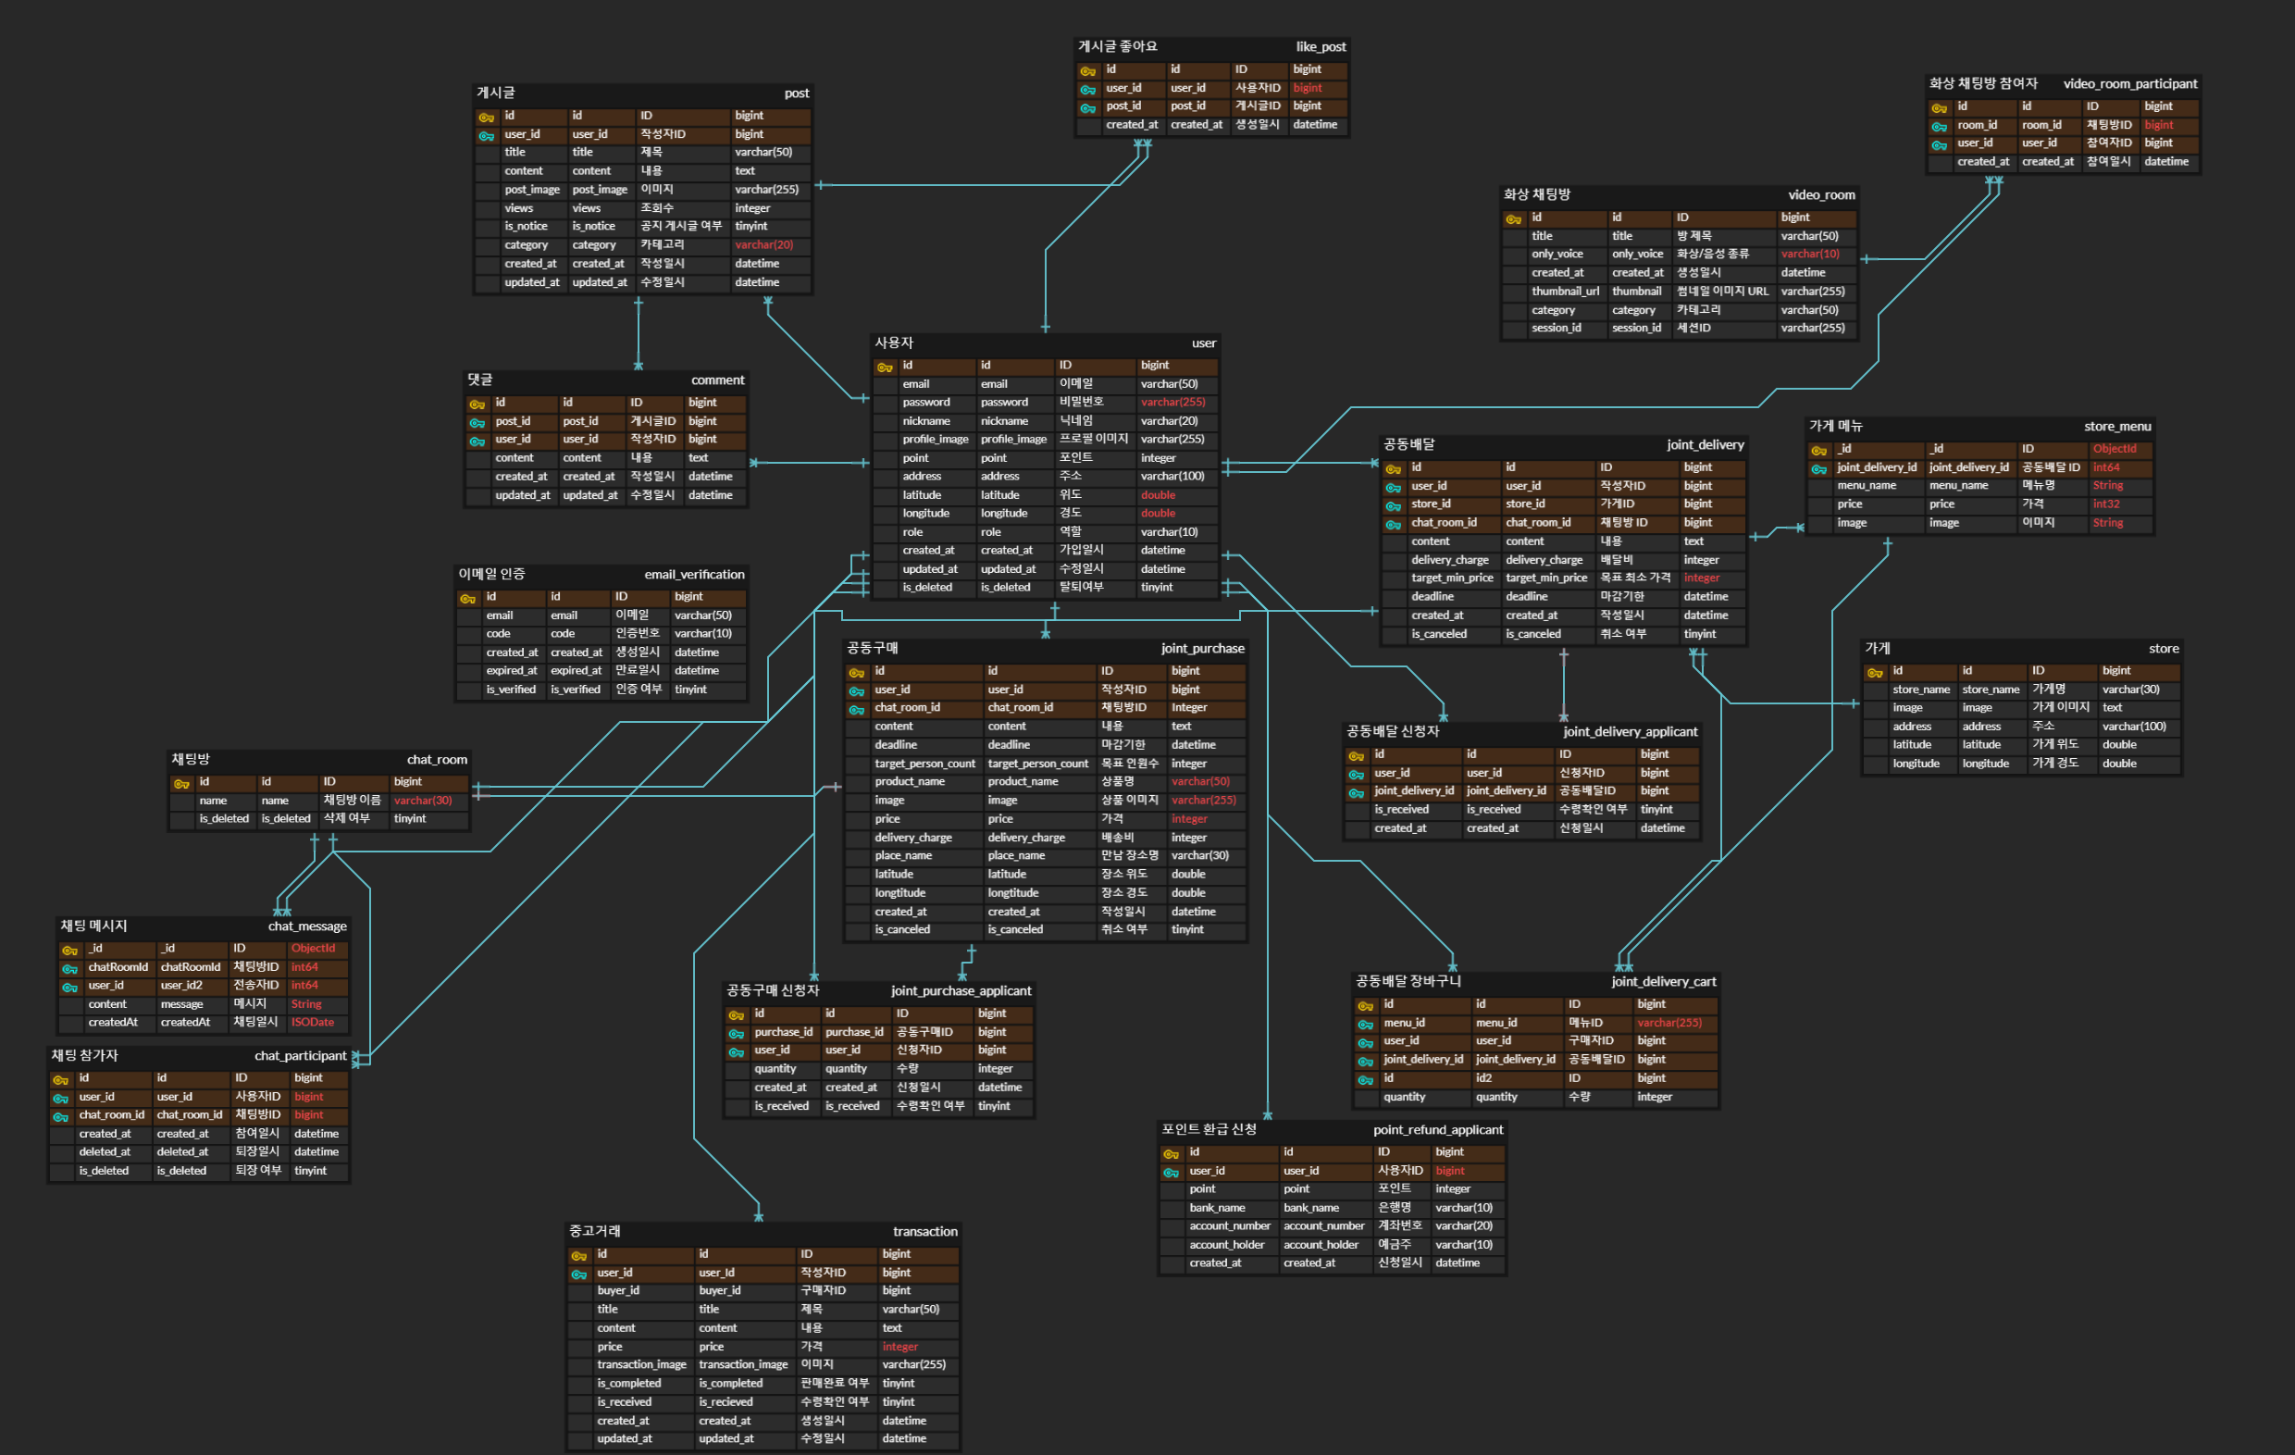Click foreign key icon for purchase_id in joint_purchase_applicant
This screenshot has height=1455, width=2295.
click(737, 1033)
